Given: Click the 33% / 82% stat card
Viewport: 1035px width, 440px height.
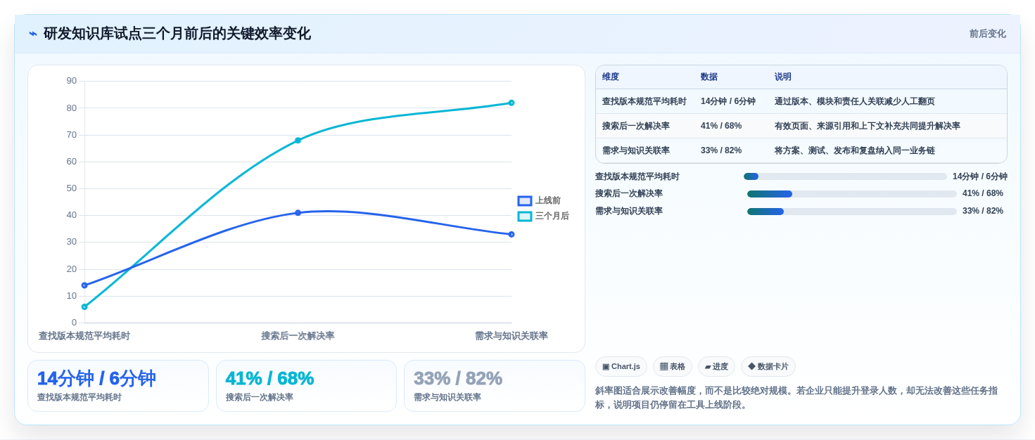Looking at the screenshot, I should 495,386.
